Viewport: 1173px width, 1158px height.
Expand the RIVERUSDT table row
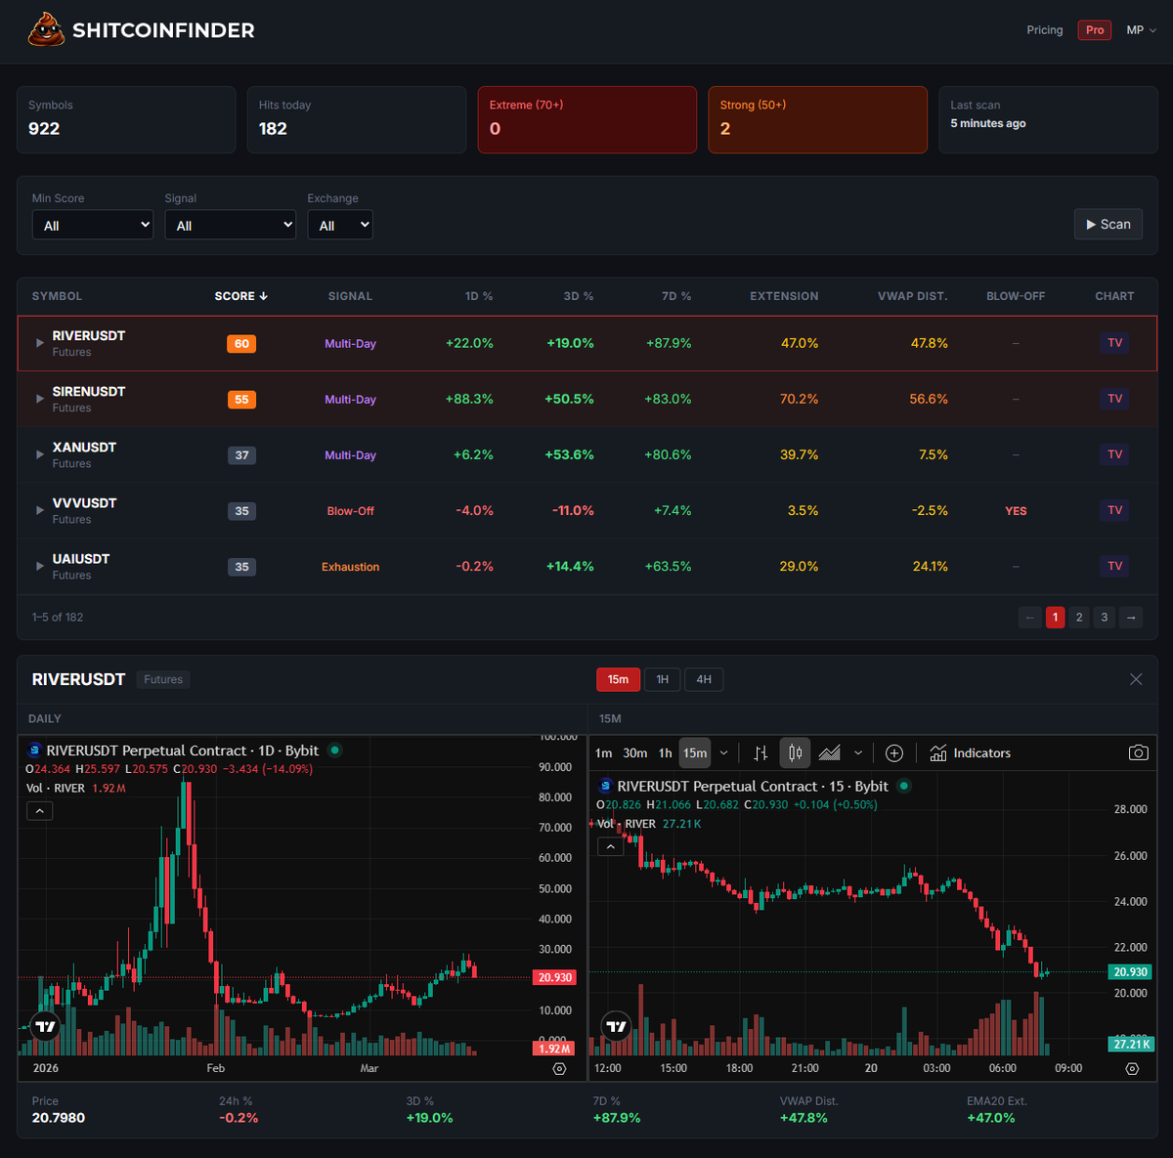[x=39, y=343]
